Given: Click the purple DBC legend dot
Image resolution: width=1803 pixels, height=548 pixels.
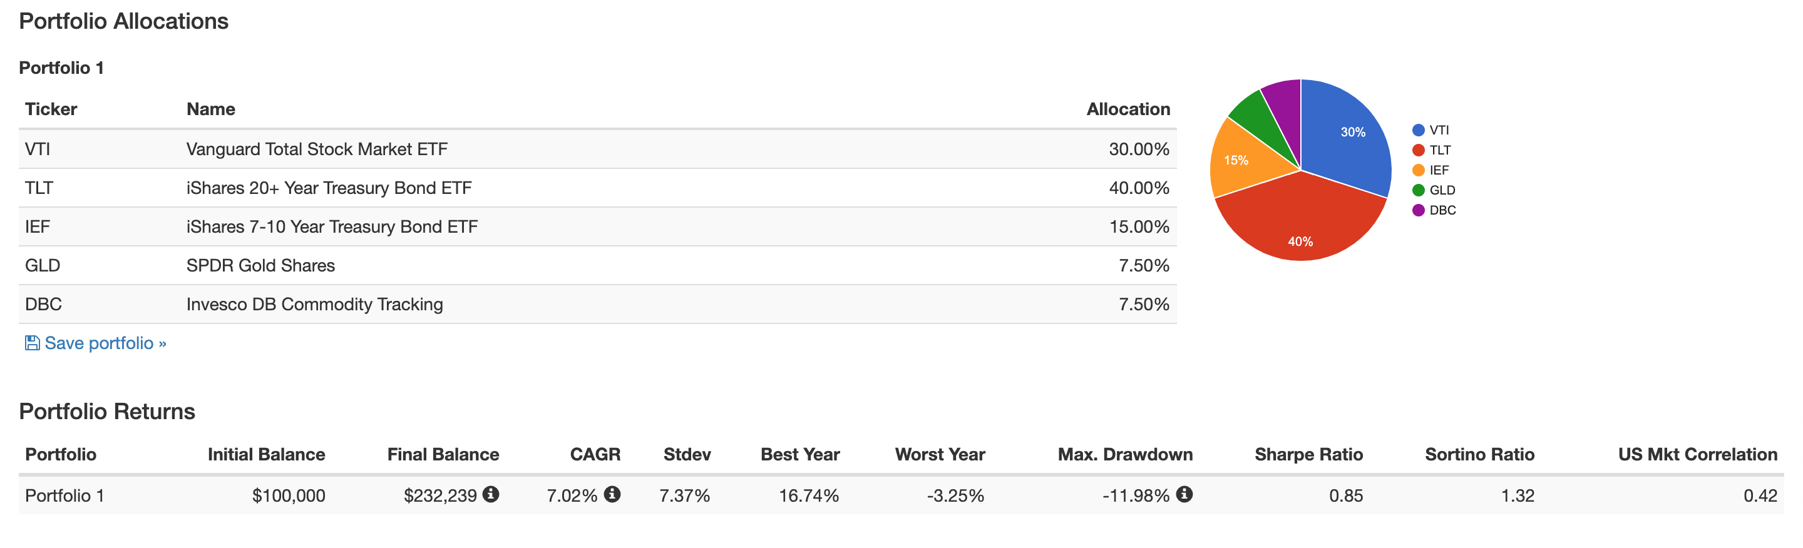Looking at the screenshot, I should pos(1419,210).
